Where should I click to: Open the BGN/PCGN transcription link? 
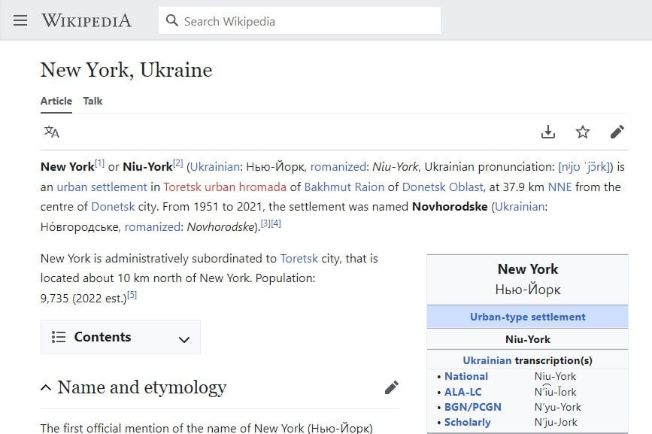(x=472, y=407)
